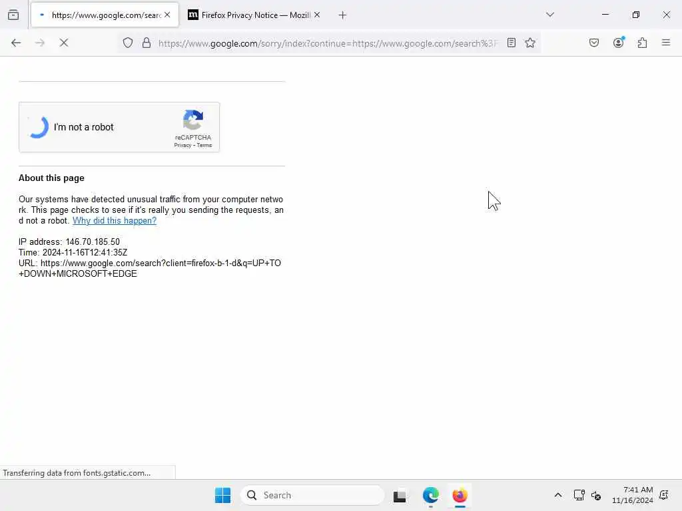
Task: Close the Firefox Privacy Notice tab
Action: tap(317, 15)
